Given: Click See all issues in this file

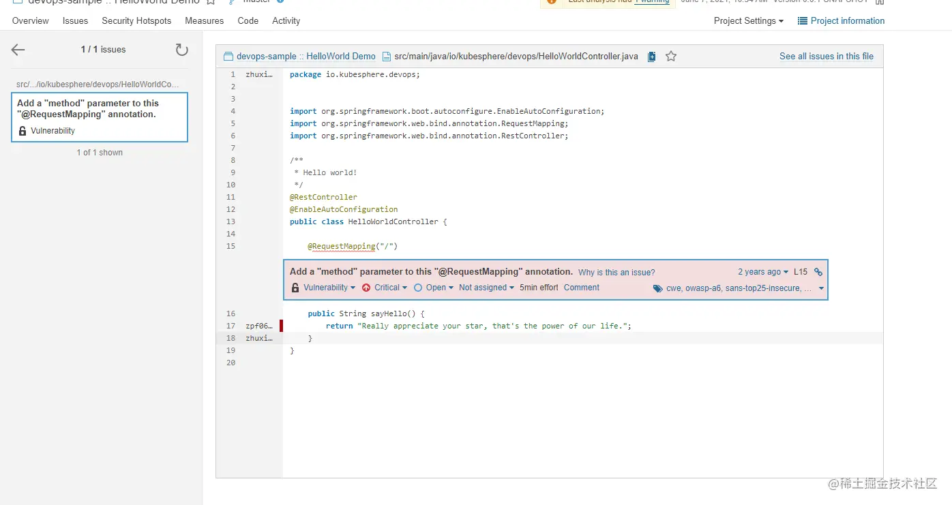Looking at the screenshot, I should 827,57.
